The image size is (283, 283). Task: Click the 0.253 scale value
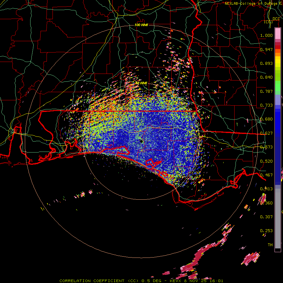point(266,231)
